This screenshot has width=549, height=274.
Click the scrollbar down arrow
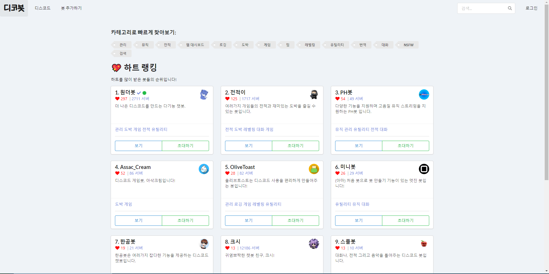pyautogui.click(x=546, y=271)
